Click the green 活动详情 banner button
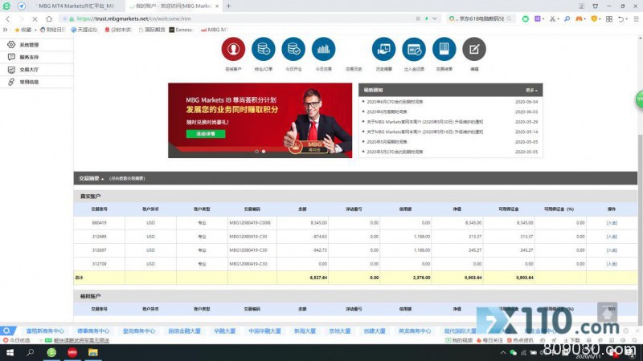The height and width of the screenshot is (361, 643). click(x=206, y=134)
